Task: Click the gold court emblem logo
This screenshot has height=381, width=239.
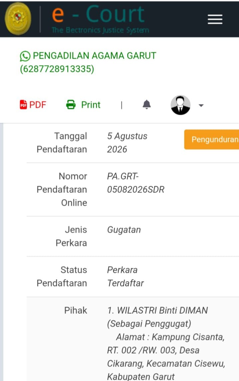Action: pos(18,18)
